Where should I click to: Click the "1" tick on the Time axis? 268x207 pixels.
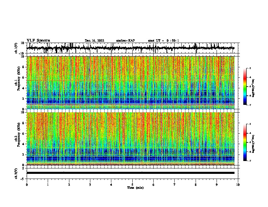click(48, 185)
